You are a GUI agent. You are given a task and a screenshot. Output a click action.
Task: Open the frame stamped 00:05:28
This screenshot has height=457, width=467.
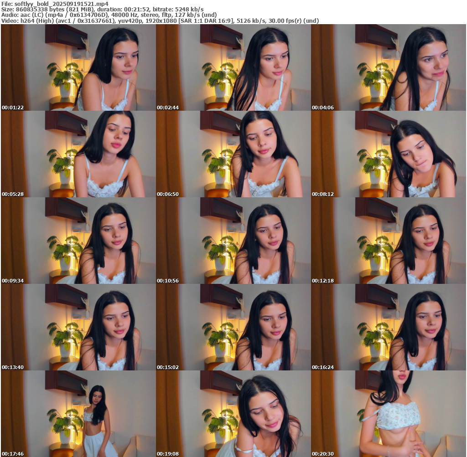tap(78, 154)
